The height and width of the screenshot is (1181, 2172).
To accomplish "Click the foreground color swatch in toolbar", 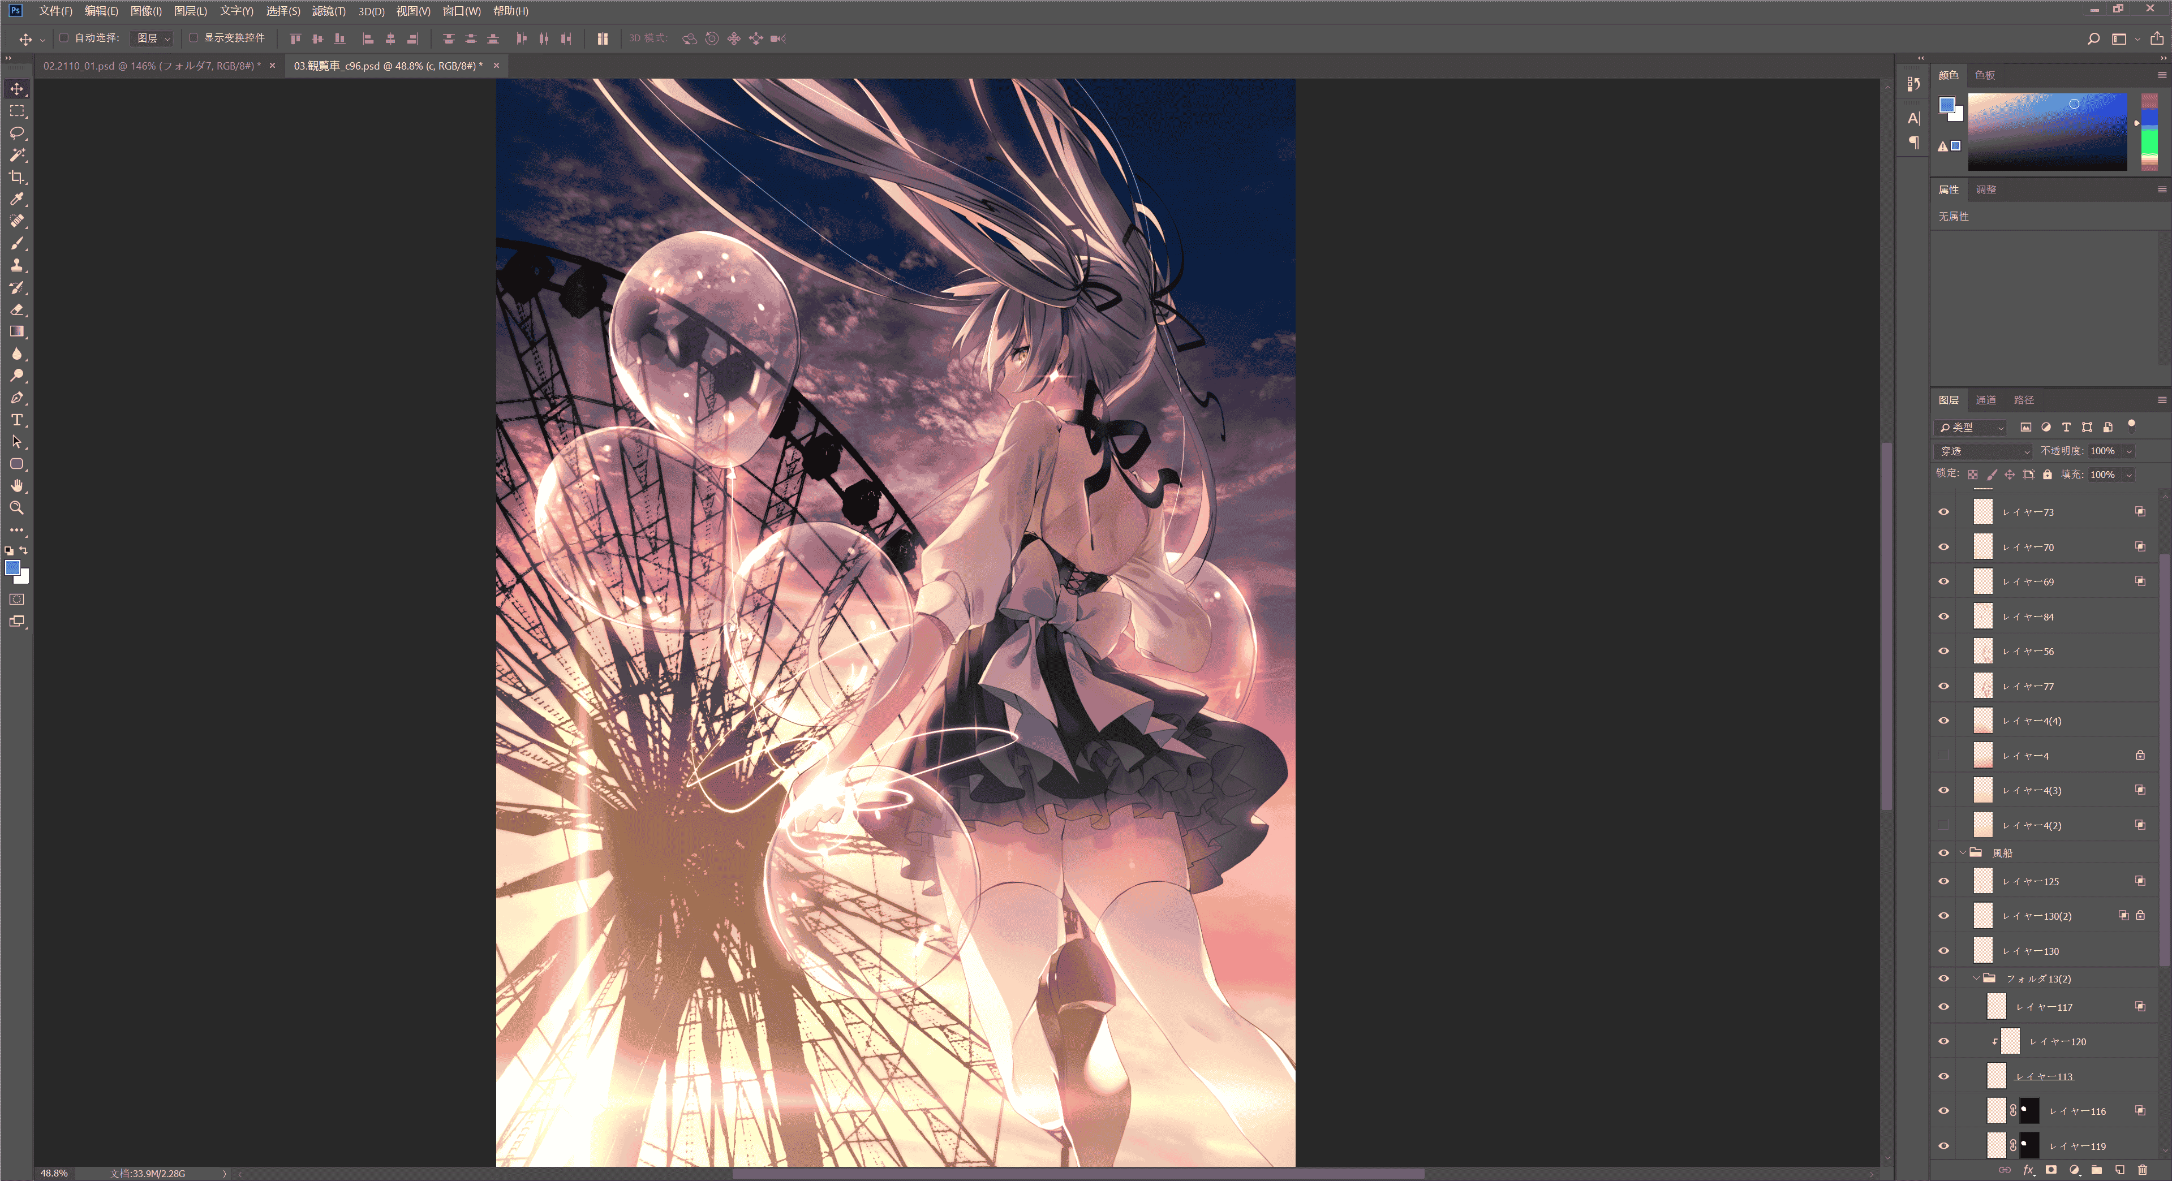I will point(12,568).
